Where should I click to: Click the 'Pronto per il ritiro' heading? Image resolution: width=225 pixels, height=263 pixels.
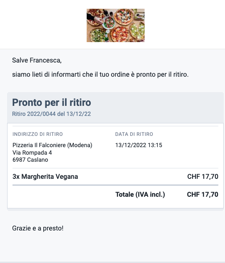[52, 102]
